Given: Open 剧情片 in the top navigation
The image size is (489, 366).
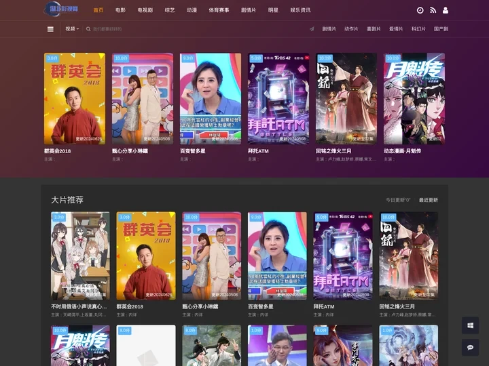Looking at the screenshot, I should (x=249, y=10).
